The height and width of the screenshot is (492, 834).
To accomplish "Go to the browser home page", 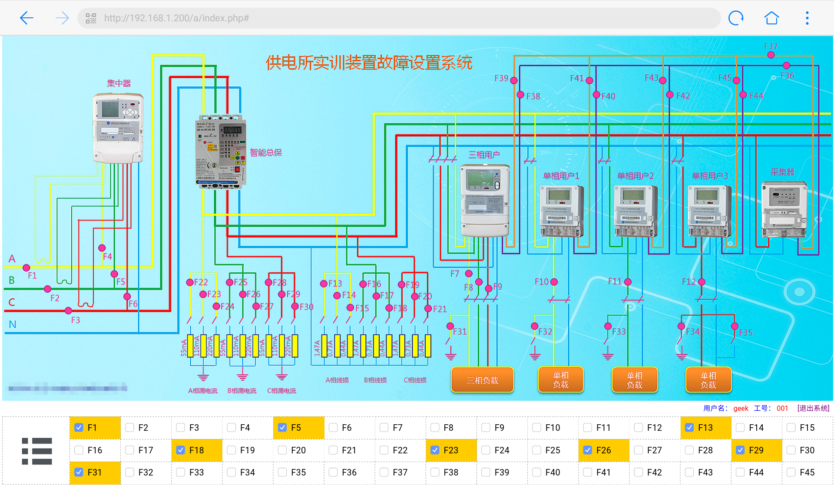I will click(771, 18).
